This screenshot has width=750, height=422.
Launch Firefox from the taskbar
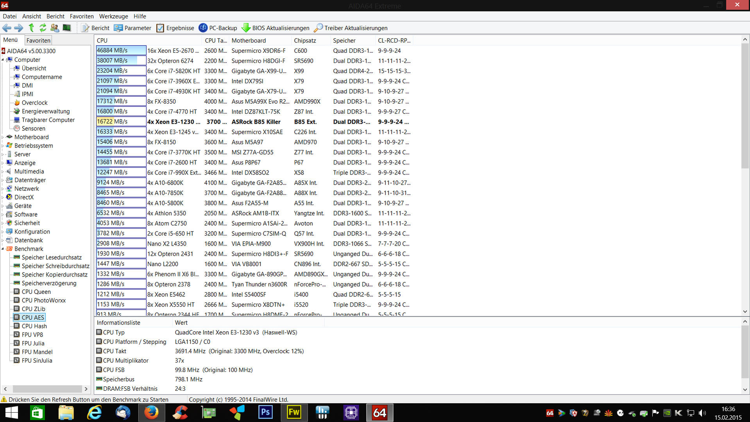151,413
